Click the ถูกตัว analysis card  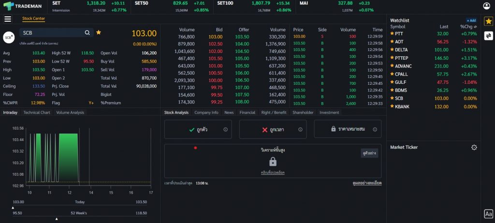[198, 129]
